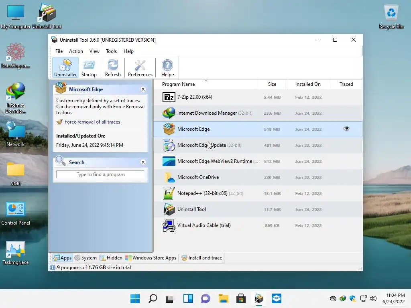This screenshot has height=308, width=411.
Task: Click the Microsoft Edge package icon in list
Action: tap(169, 129)
